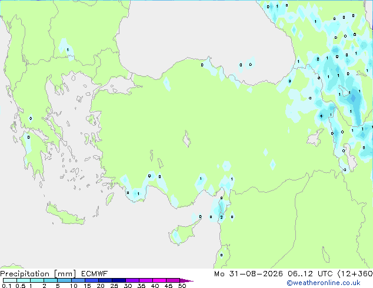This screenshot has width=373, height=288.
Task: Pick the legend swatch between 5 and 10
Action: tap(64, 280)
